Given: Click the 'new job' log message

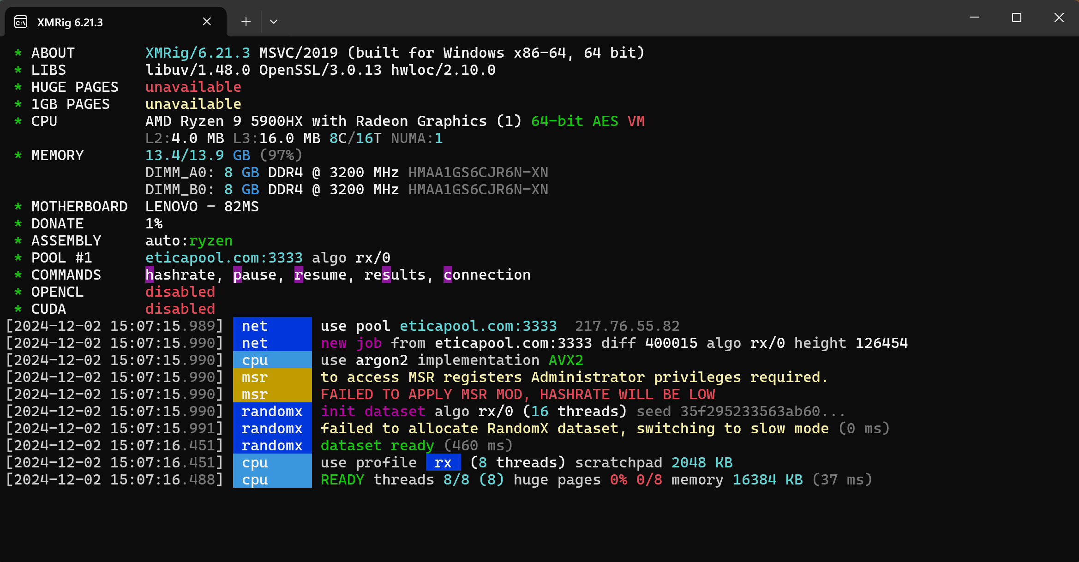Looking at the screenshot, I should pos(351,343).
